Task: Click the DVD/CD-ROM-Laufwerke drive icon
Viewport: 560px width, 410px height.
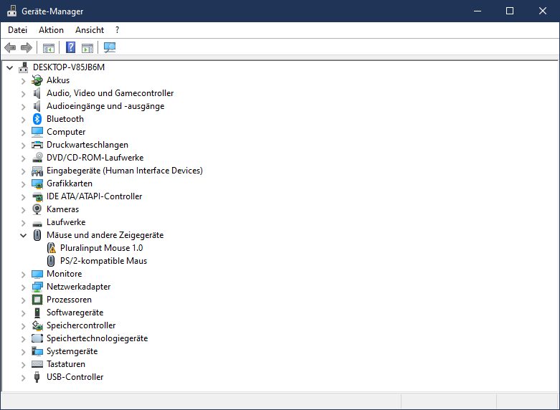Action: 37,158
